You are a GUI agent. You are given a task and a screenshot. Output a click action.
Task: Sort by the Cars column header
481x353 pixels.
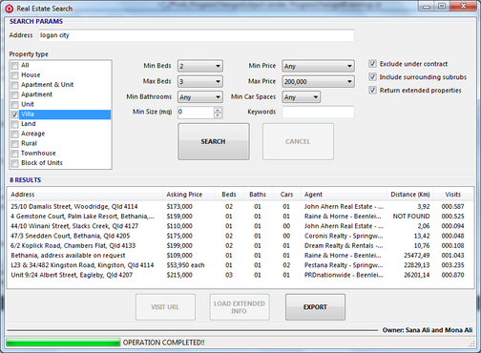coord(286,195)
